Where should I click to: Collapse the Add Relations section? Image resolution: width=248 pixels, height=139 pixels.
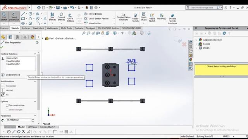click(x=35, y=81)
